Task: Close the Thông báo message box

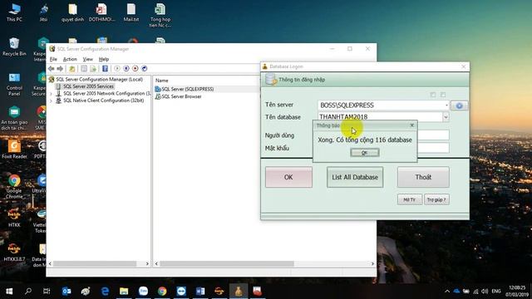Action: (x=412, y=125)
